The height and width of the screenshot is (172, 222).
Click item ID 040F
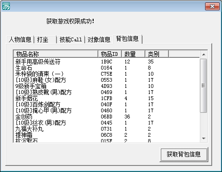coord(107,104)
